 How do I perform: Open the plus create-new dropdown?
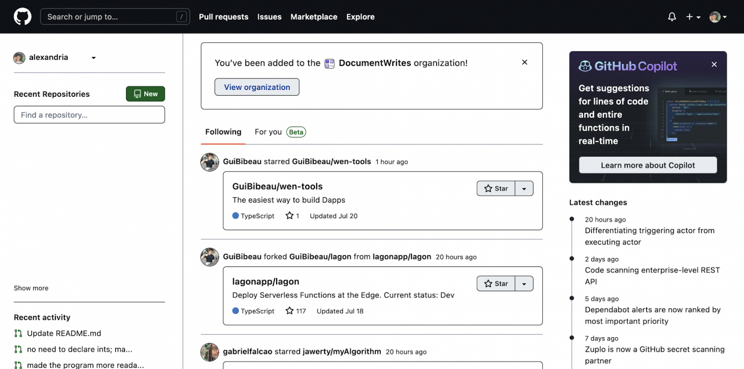[693, 17]
